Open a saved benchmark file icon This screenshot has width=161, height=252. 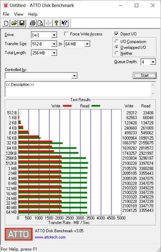[14, 23]
